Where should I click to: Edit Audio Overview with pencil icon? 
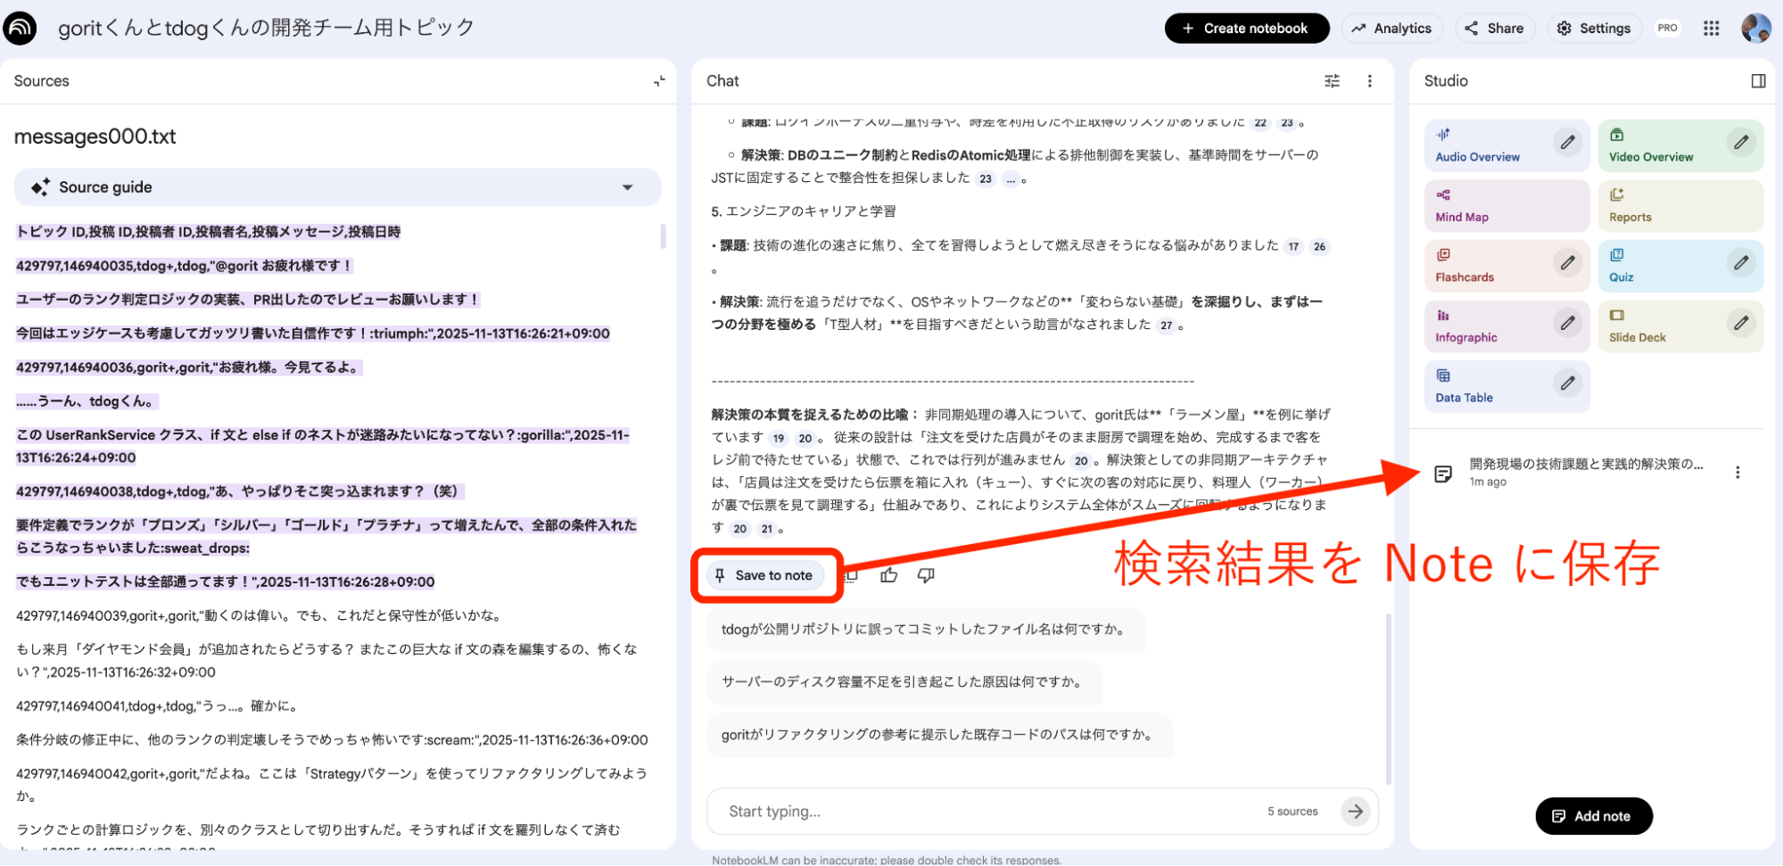1567,143
